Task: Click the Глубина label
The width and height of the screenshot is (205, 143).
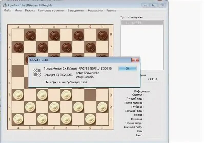Action: tap(137, 107)
